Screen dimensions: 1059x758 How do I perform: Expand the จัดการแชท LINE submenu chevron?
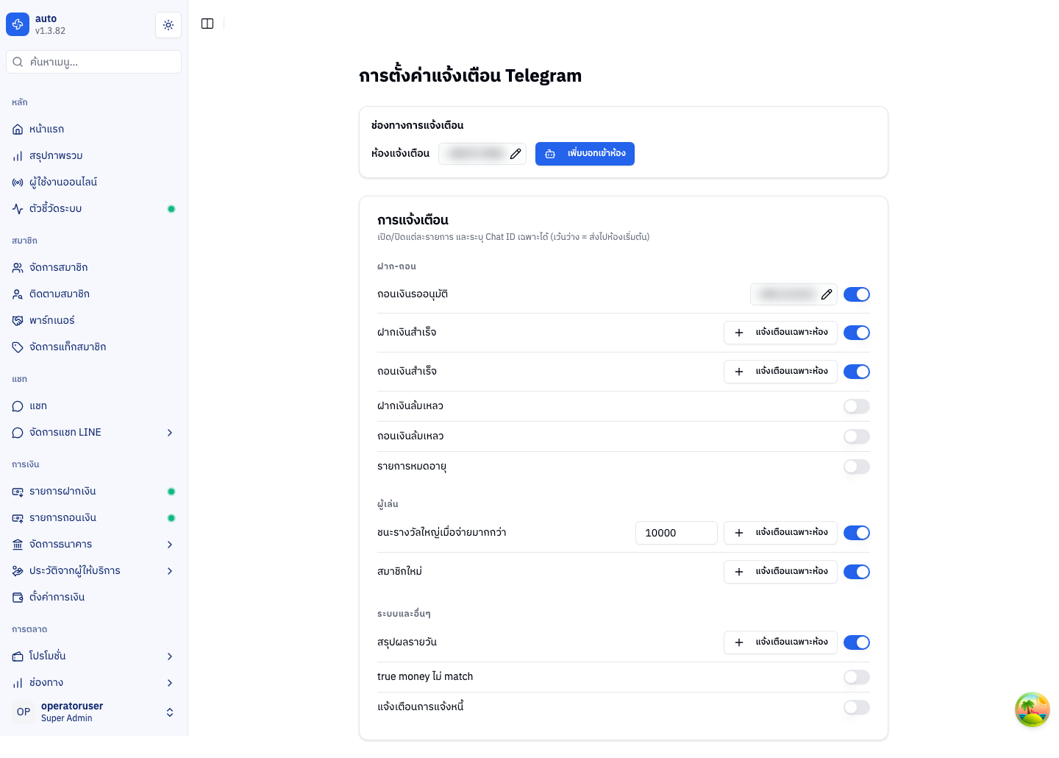point(170,433)
